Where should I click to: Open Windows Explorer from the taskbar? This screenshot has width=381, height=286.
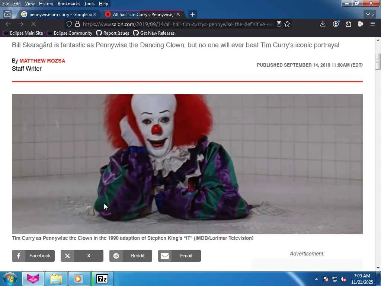56,279
